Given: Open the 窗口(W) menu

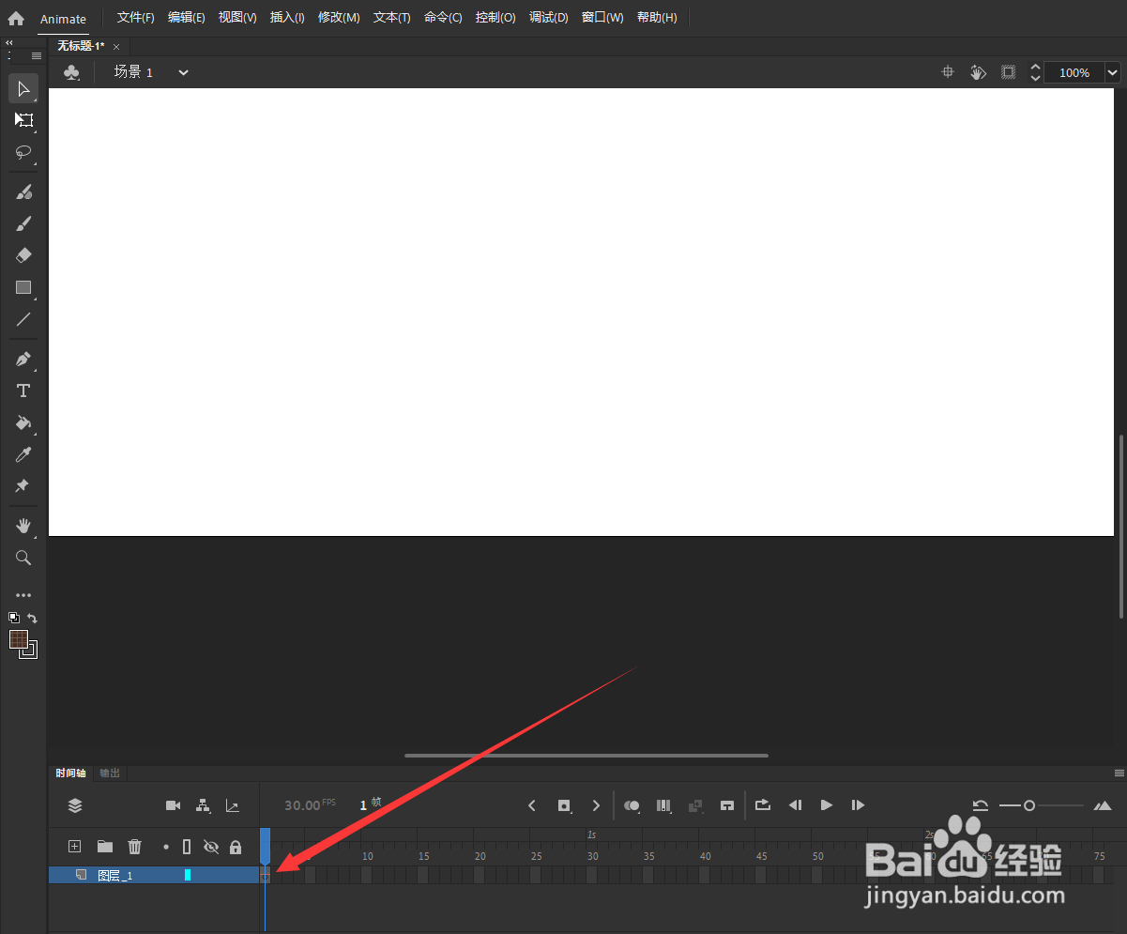Looking at the screenshot, I should (602, 18).
